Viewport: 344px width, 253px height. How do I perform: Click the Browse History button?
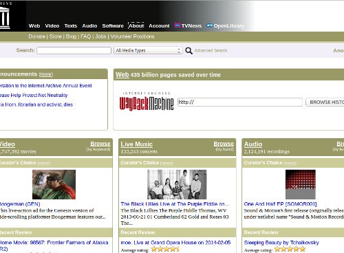[325, 102]
